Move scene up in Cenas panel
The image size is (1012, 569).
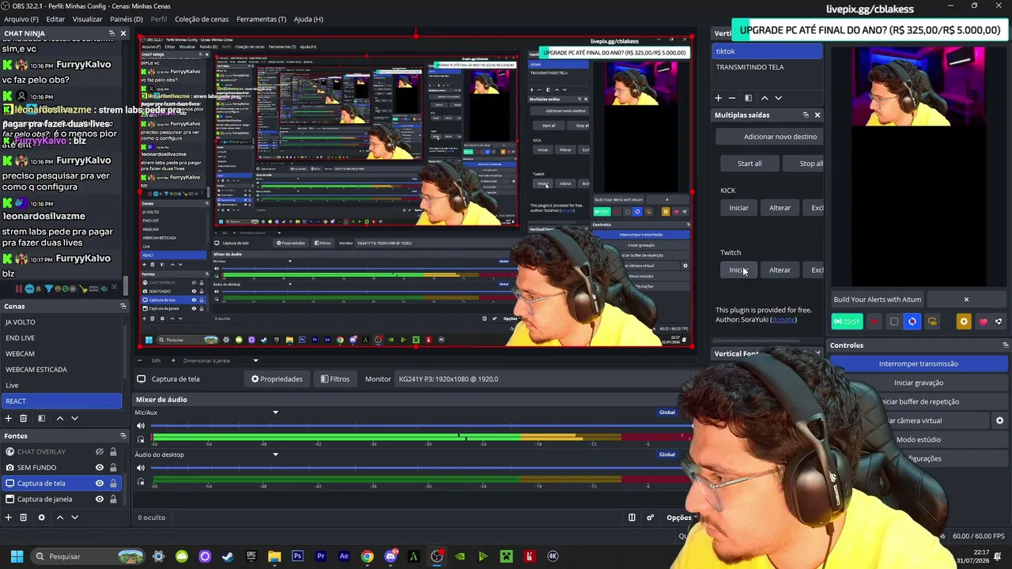(59, 418)
